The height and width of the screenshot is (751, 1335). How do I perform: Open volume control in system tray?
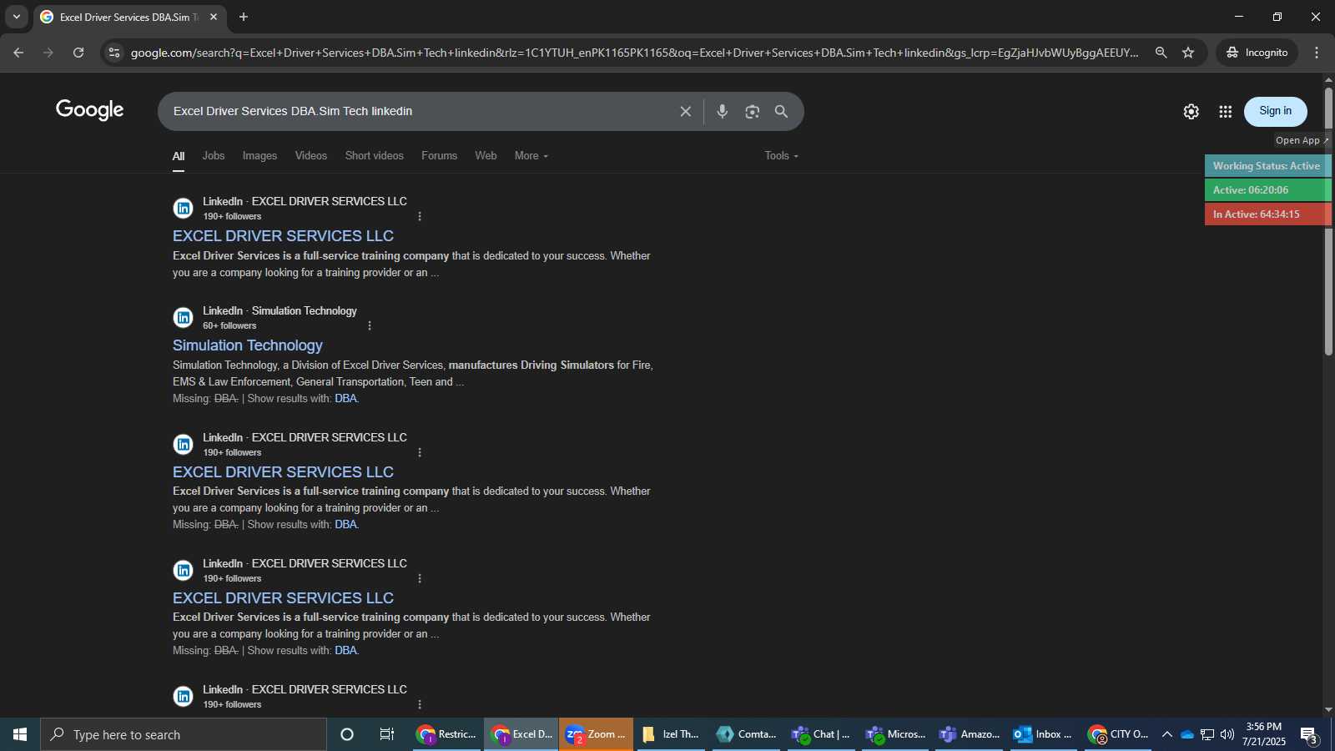[x=1227, y=734]
